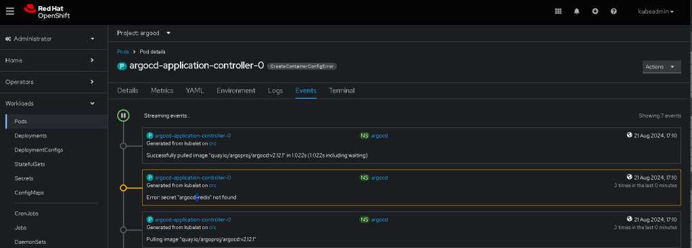Expand the Home navigation section
Image resolution: width=692 pixels, height=248 pixels.
click(x=50, y=60)
